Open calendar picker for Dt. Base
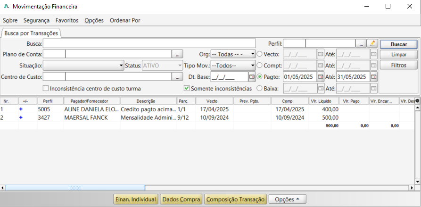This screenshot has width=421, height=207. 252,77
